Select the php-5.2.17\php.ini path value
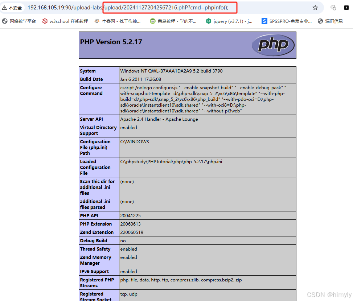 click(171, 161)
